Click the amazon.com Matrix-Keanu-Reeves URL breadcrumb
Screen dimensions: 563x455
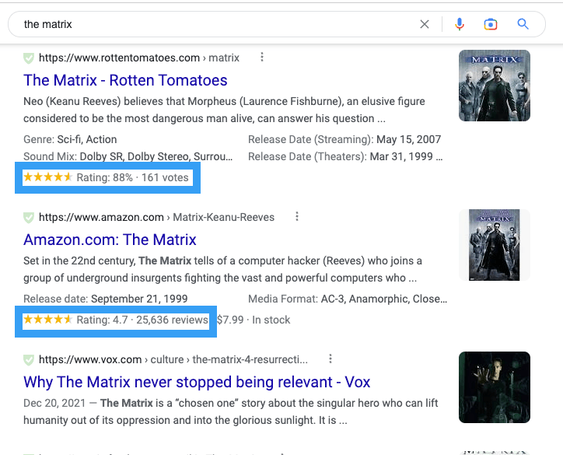tap(156, 217)
